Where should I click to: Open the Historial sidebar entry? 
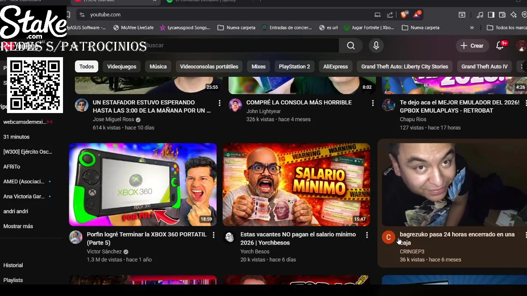[13, 265]
